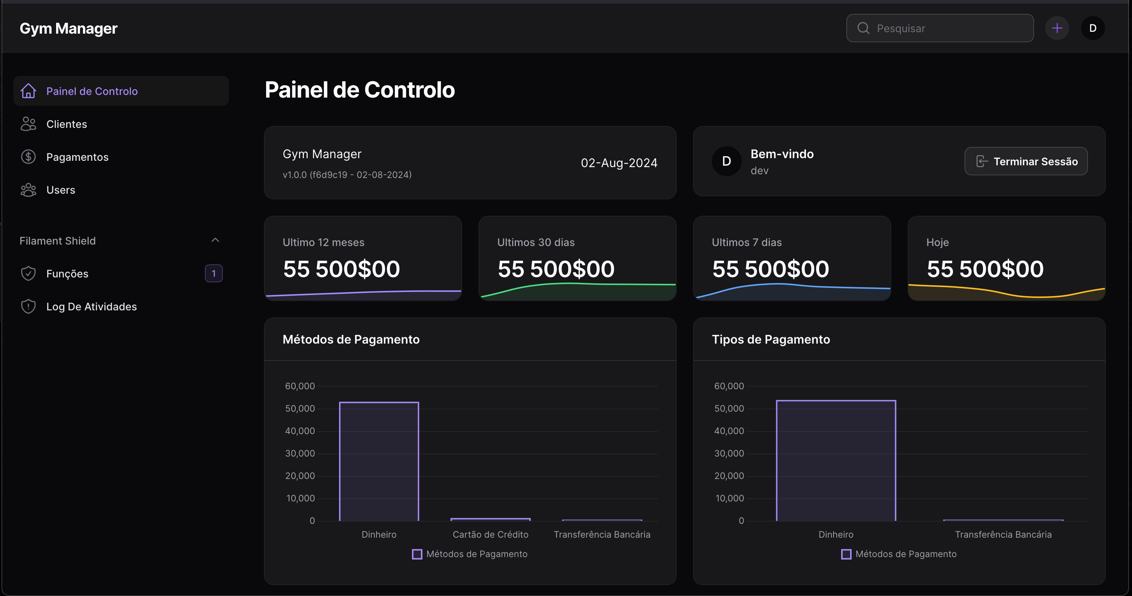Click the Cartão de Crédito bar
This screenshot has width=1132, height=596.
click(490, 519)
